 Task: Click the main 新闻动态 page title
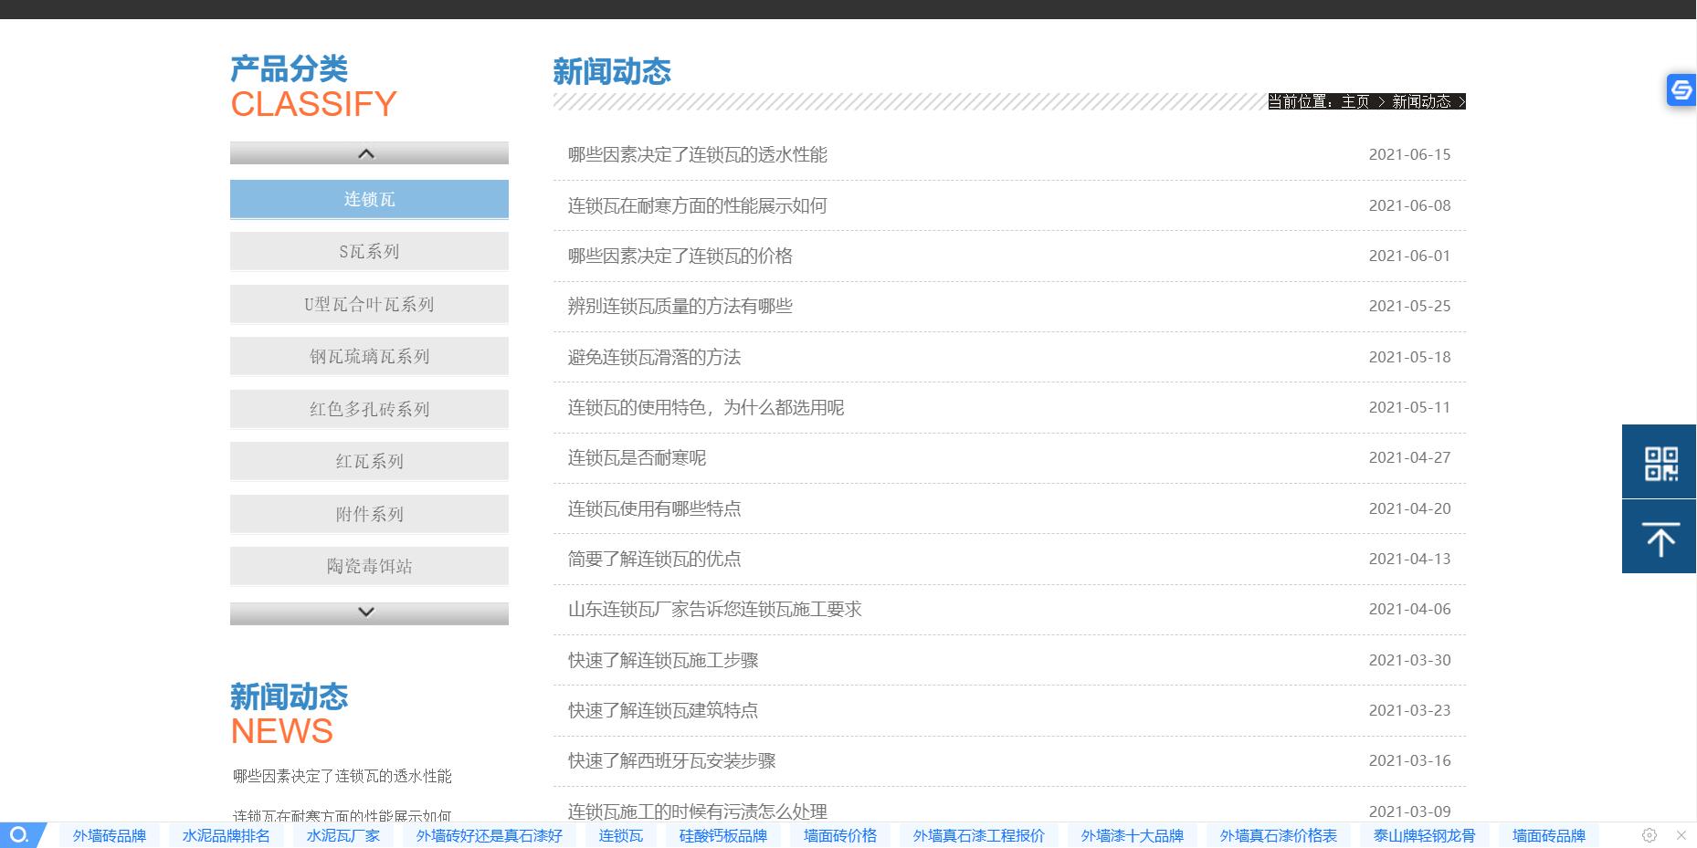tap(612, 71)
